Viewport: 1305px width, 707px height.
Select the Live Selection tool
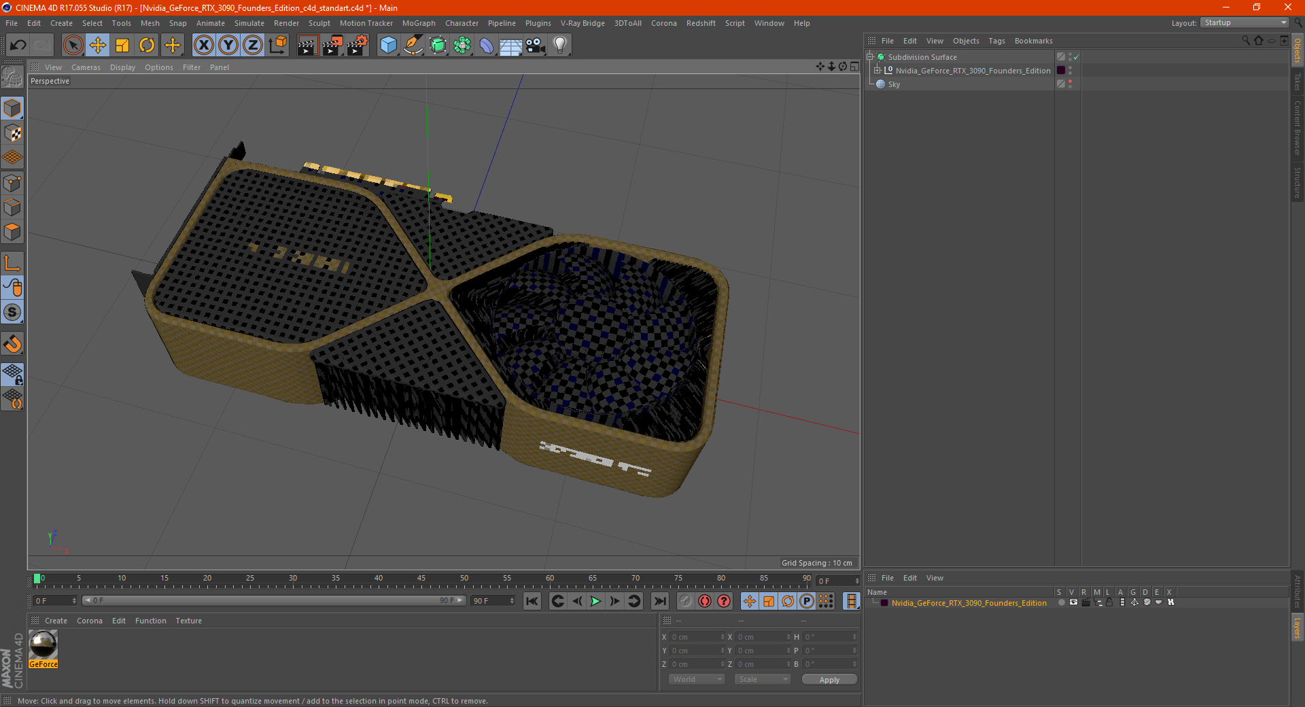coord(73,46)
